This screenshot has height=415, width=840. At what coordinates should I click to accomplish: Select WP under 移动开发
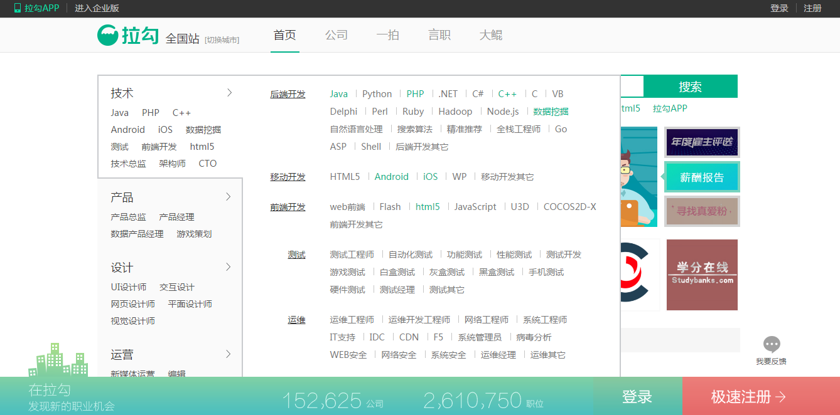460,177
